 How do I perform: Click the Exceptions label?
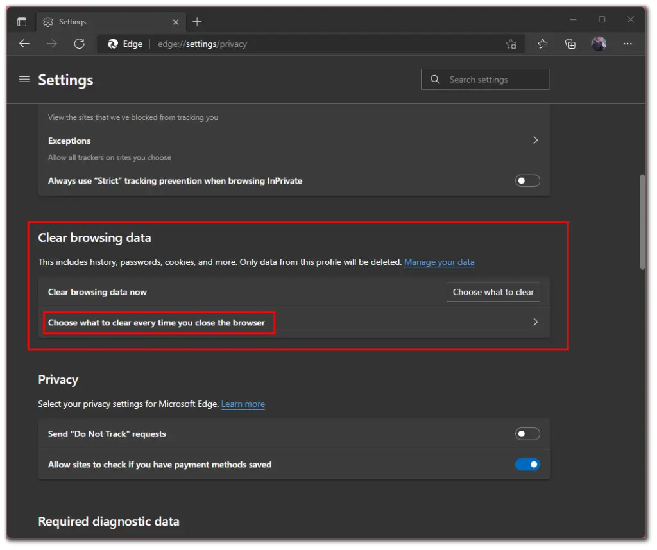coord(69,141)
